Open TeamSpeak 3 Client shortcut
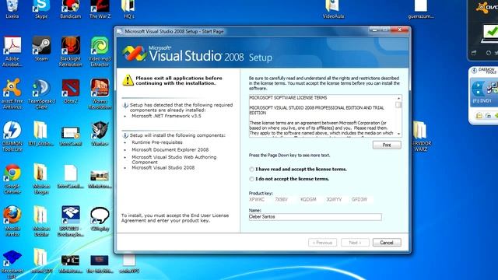The width and height of the screenshot is (498, 280). 41,94
